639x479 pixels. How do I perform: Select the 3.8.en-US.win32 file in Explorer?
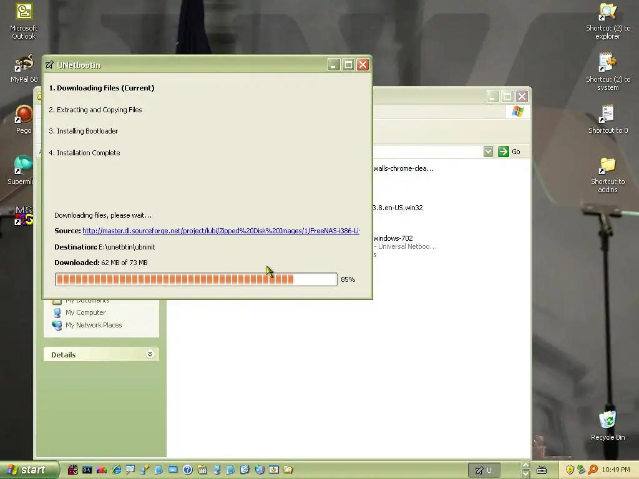(x=398, y=208)
